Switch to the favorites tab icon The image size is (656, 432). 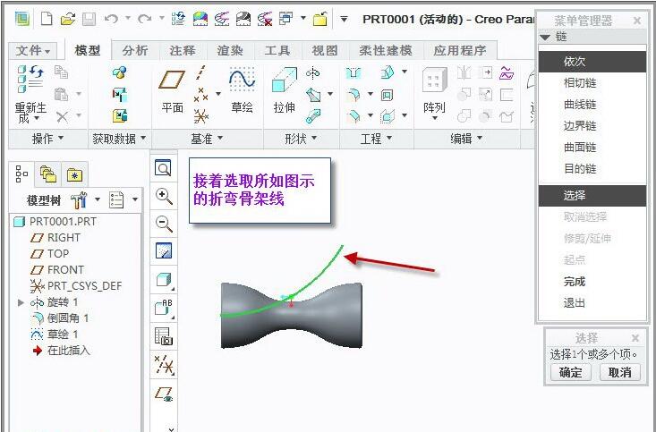pos(75,174)
